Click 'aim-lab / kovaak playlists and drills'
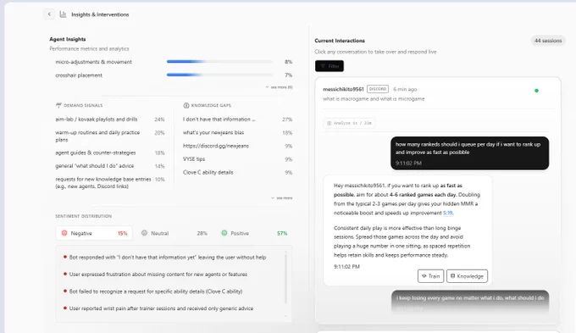Screen dimensions: 576x333 click(x=97, y=119)
